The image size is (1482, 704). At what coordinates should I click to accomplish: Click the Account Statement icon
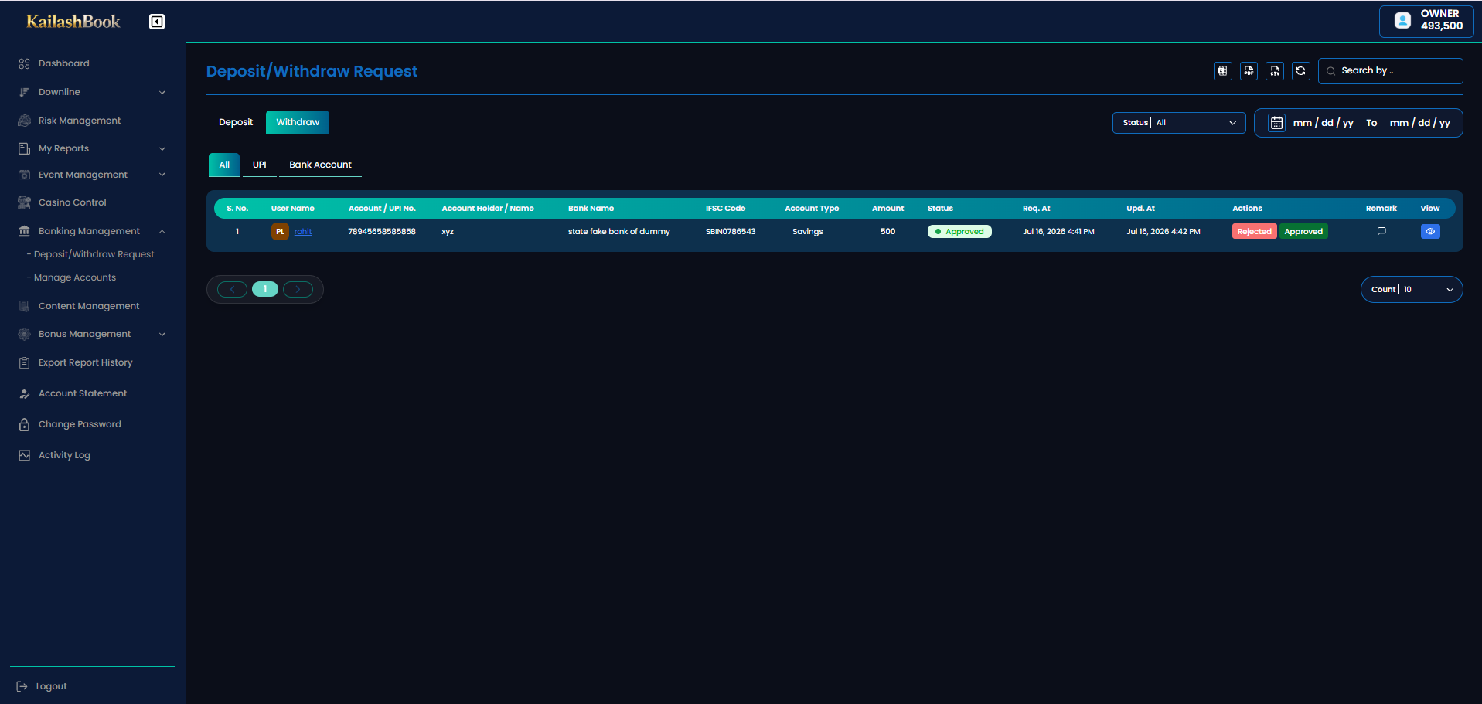pyautogui.click(x=24, y=393)
